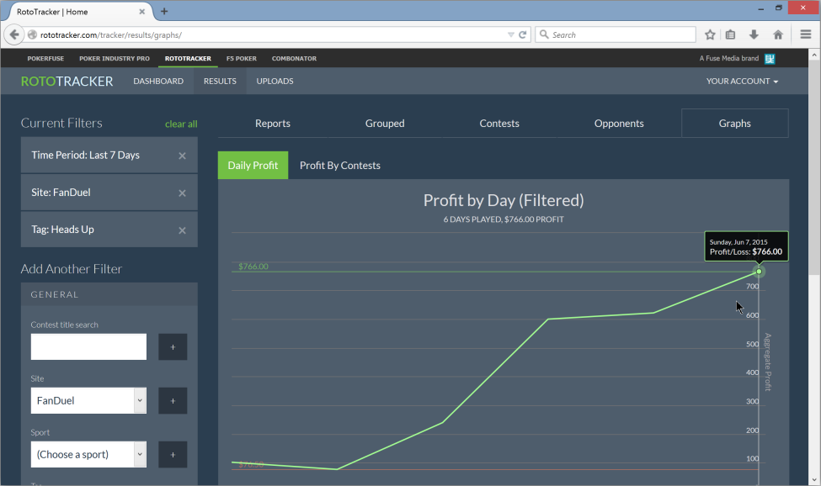
Task: Visit the Poker Industry Pro link
Action: click(x=115, y=59)
